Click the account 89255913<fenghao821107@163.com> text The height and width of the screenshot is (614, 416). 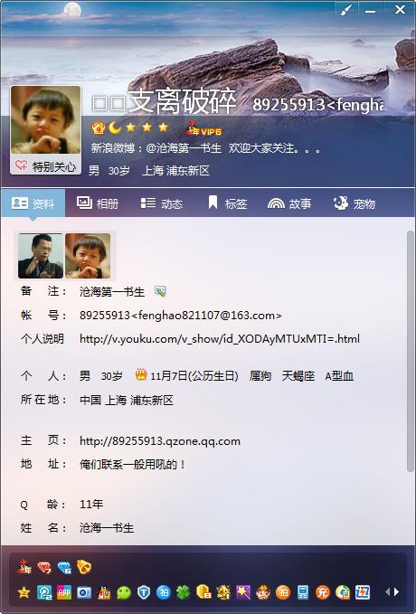point(181,316)
